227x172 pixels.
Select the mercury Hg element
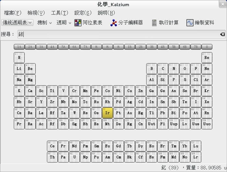point(141,113)
